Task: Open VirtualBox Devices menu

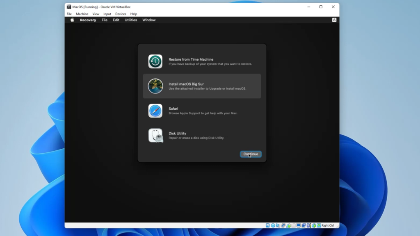Action: click(121, 14)
